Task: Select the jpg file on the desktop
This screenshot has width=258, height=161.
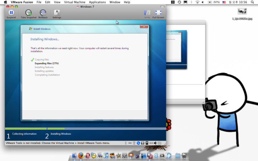Action: point(242,14)
